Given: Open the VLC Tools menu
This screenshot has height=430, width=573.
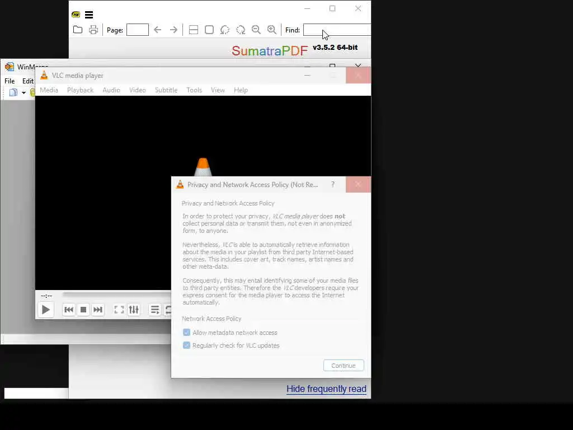Looking at the screenshot, I should [194, 90].
